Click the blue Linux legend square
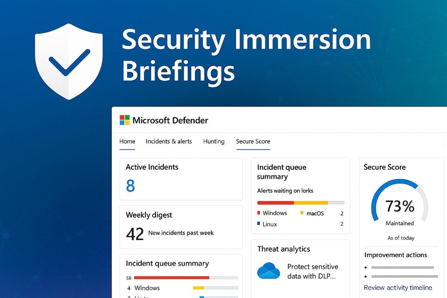Screen dimensions: 447x298 (258, 224)
